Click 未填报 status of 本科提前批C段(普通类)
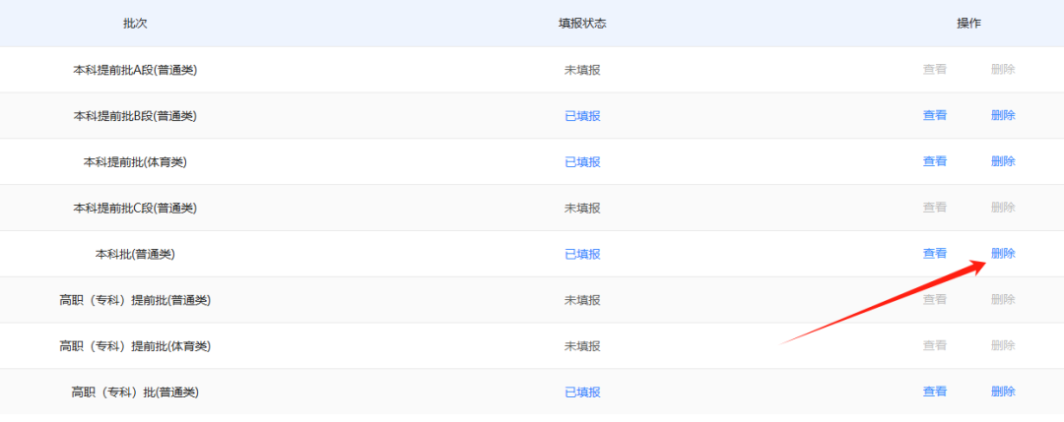The image size is (1064, 422). click(582, 208)
